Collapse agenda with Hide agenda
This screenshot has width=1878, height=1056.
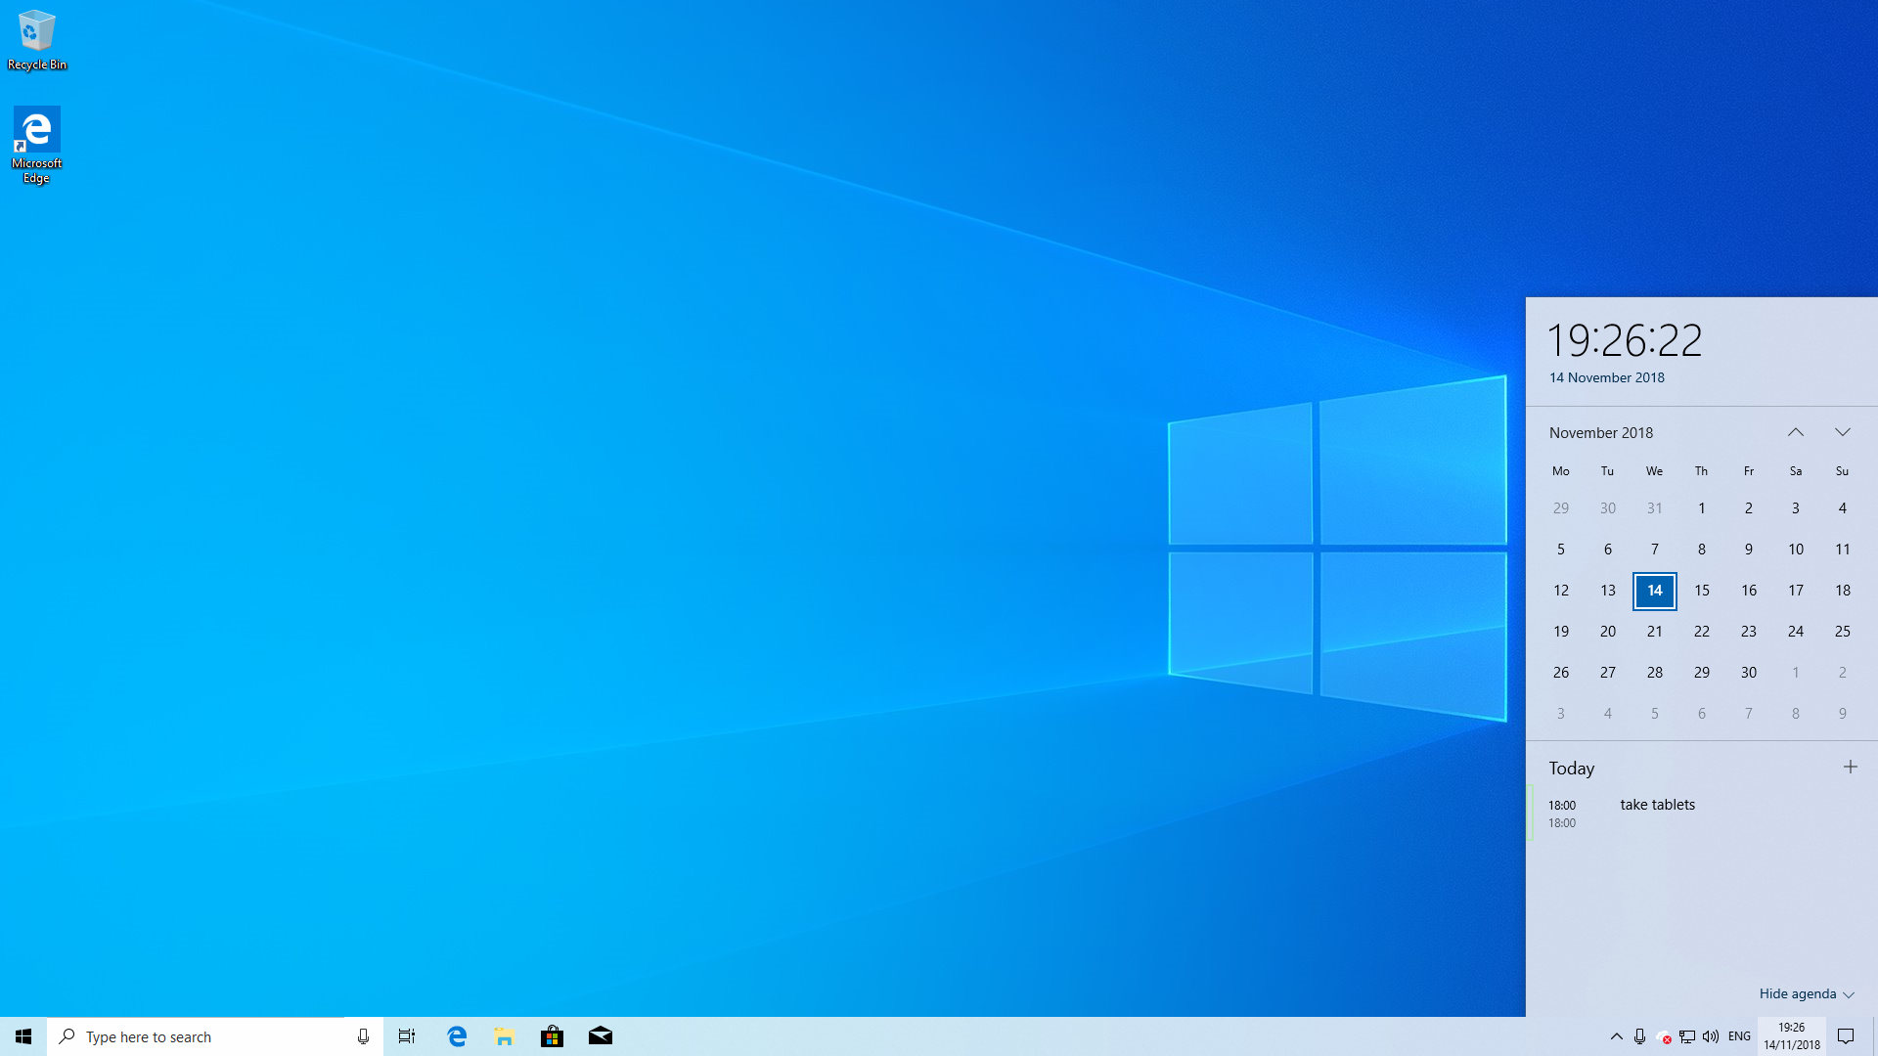click(x=1806, y=993)
